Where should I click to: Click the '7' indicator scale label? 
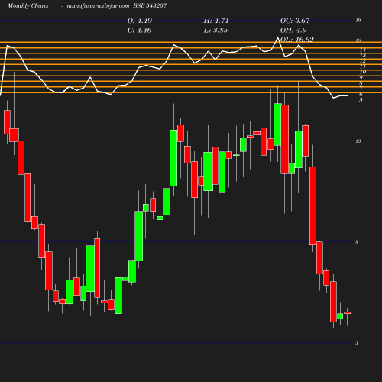pyautogui.click(x=361, y=89)
